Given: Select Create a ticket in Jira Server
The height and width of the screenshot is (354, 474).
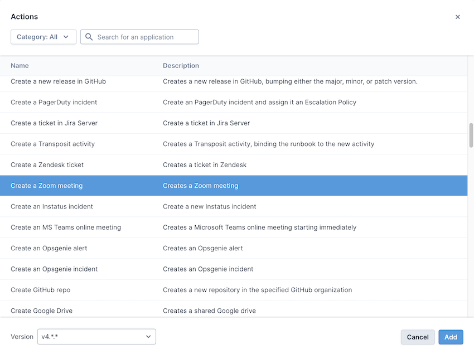Looking at the screenshot, I should tap(54, 123).
